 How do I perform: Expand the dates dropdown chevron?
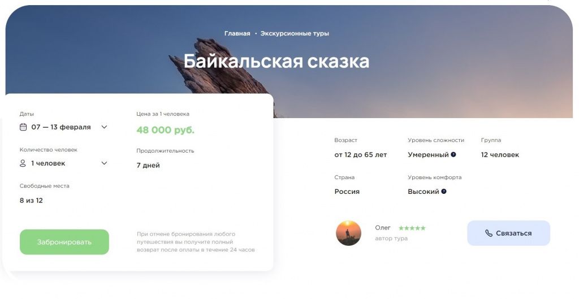click(x=104, y=127)
